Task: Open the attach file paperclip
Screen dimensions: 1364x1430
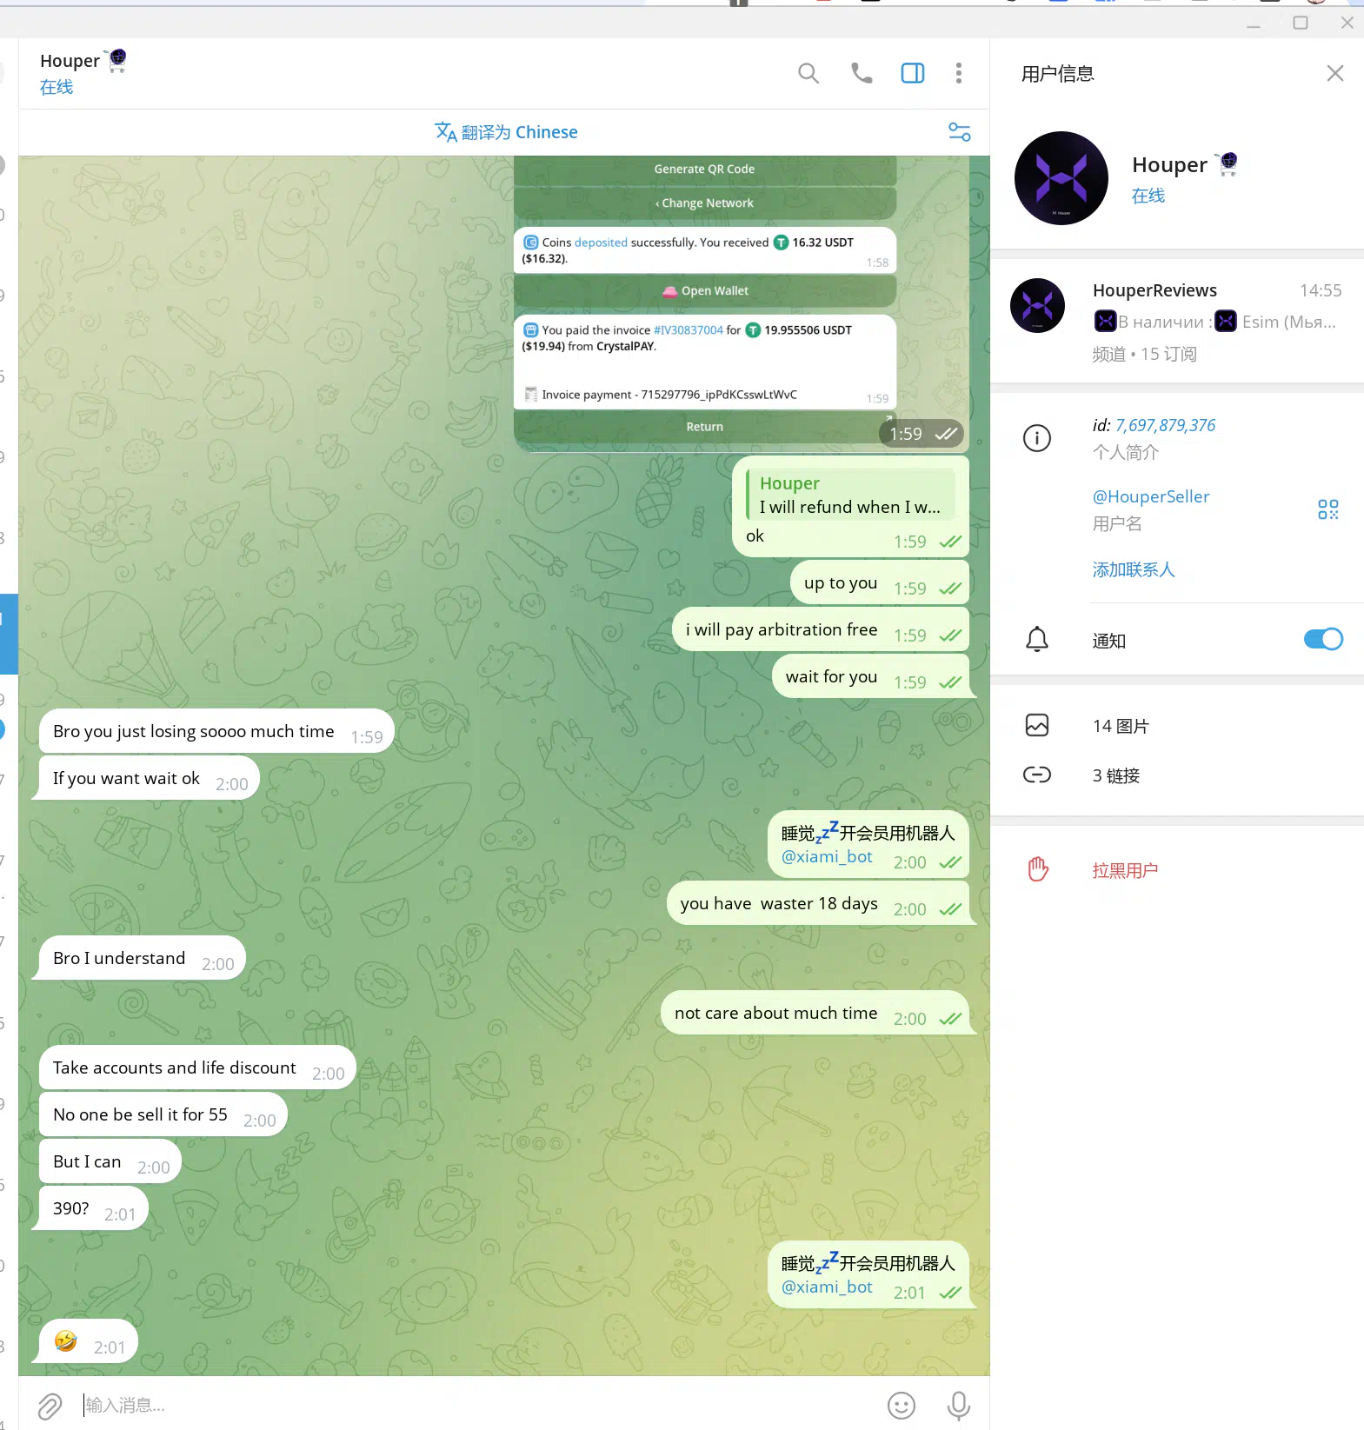Action: (50, 1406)
